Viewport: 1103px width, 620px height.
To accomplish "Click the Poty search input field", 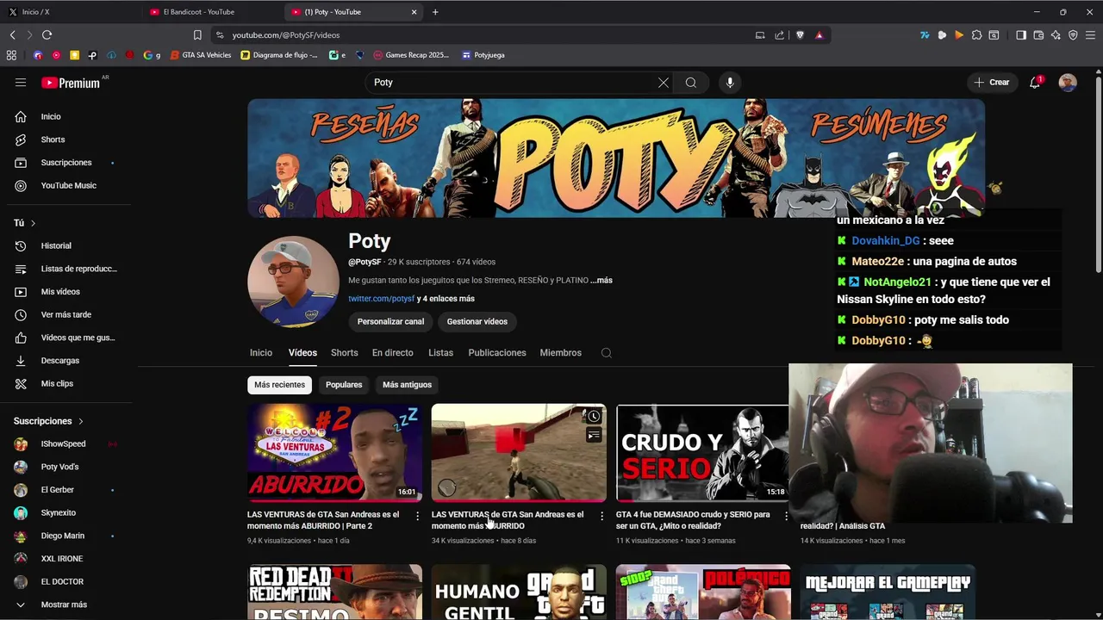I will pos(513,83).
